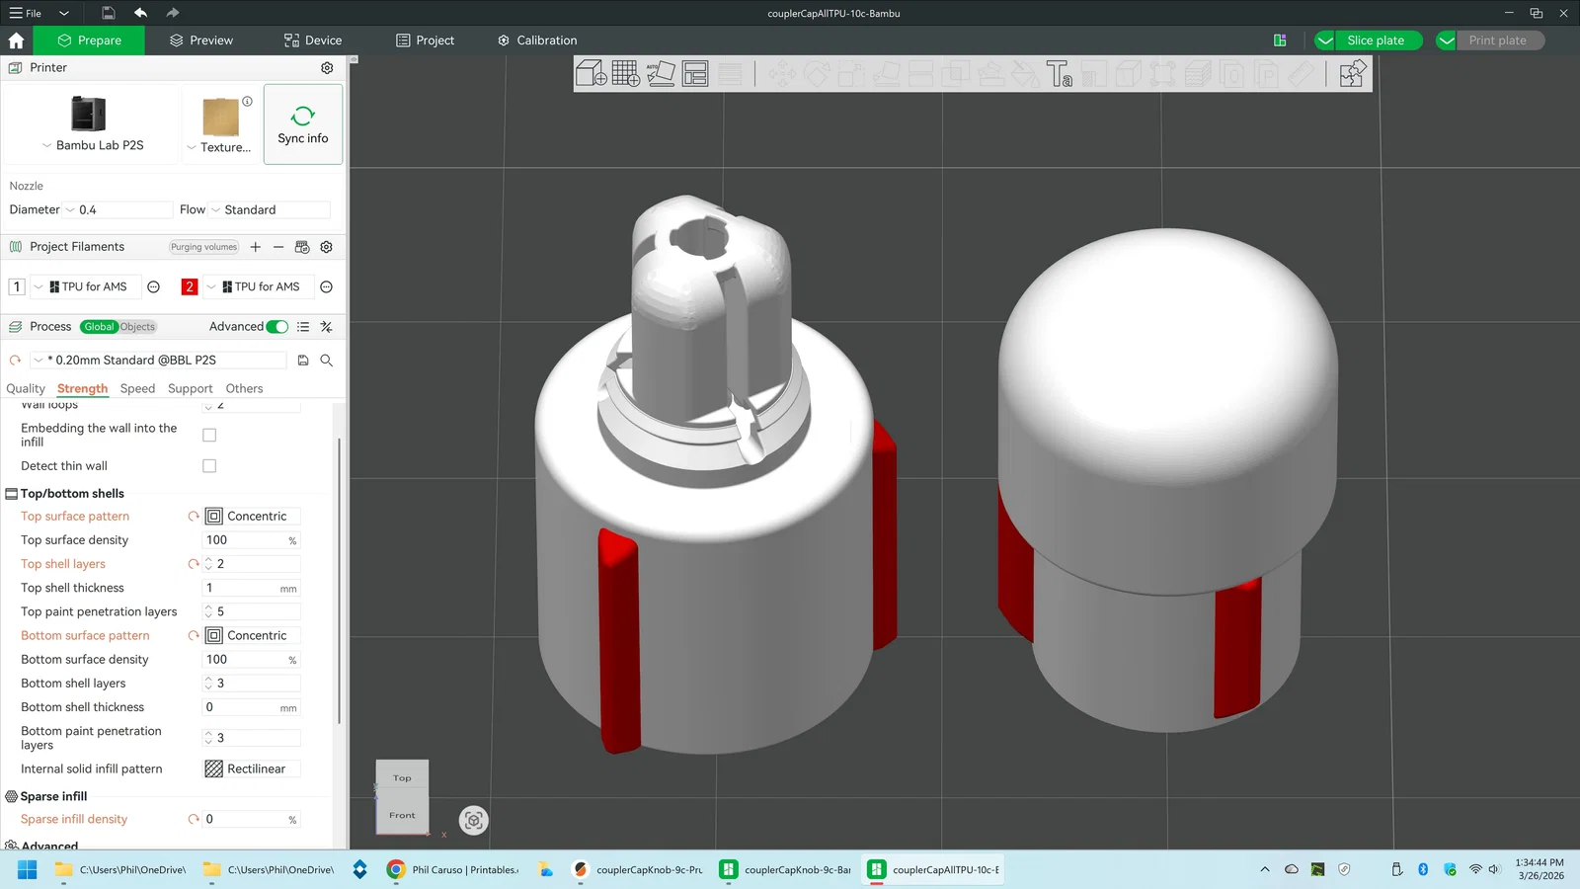Image resolution: width=1580 pixels, height=889 pixels.
Task: Enable the Detect thin wall checkbox
Action: click(209, 466)
